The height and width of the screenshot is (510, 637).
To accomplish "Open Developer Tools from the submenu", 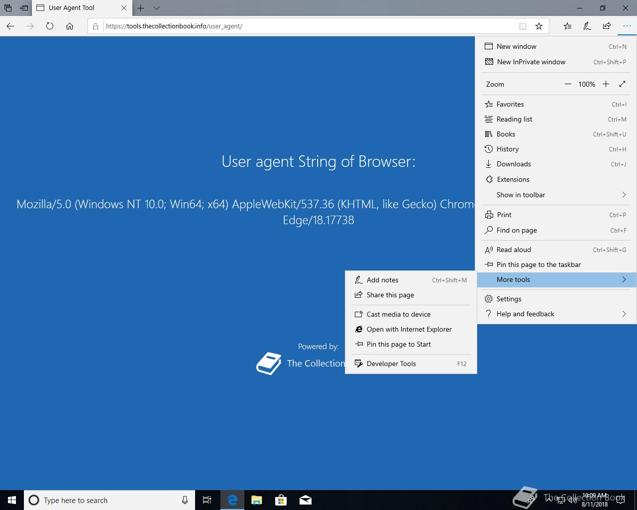I will tap(411, 364).
